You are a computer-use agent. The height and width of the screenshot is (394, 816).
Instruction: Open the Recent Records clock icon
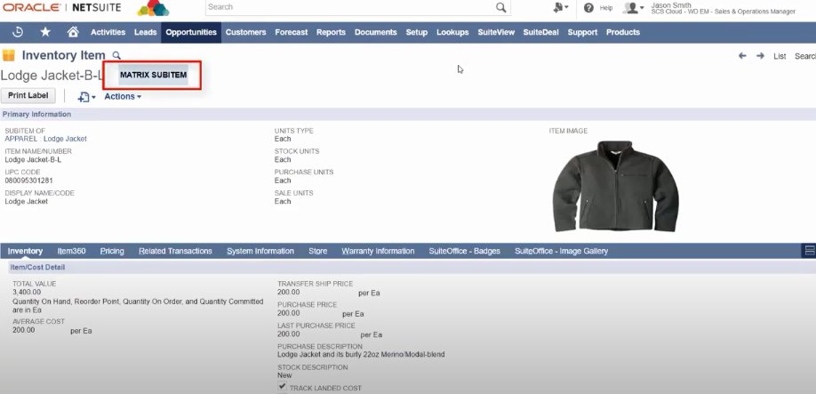click(17, 32)
